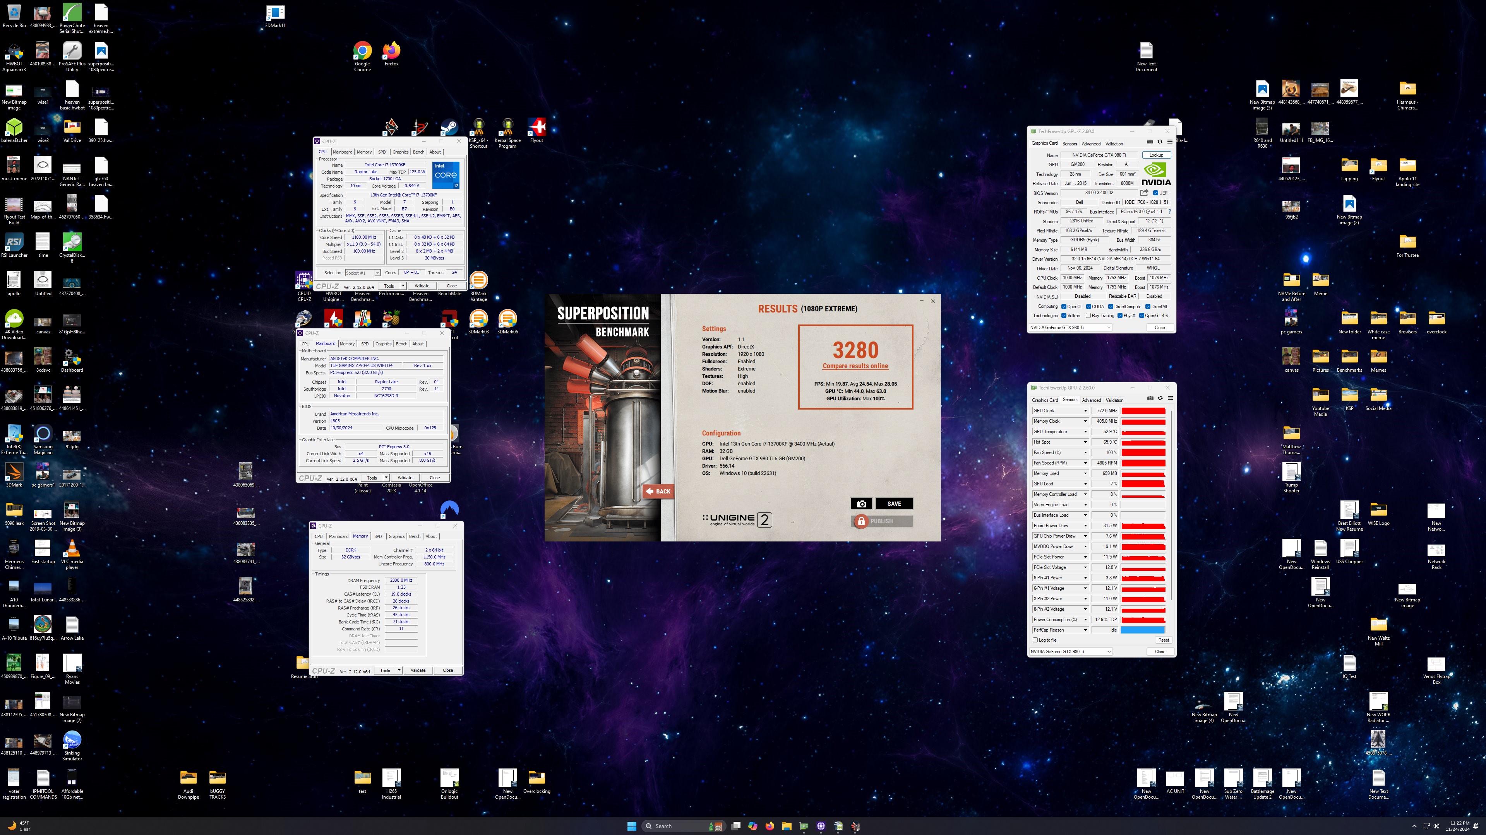1486x835 pixels.
Task: Toggle the DirectML checkbox in GPU-Z
Action: coord(1148,307)
